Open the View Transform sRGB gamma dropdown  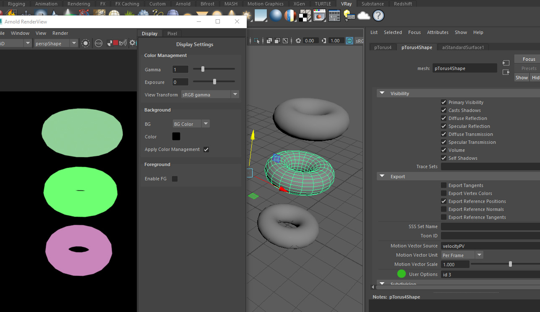tap(235, 94)
